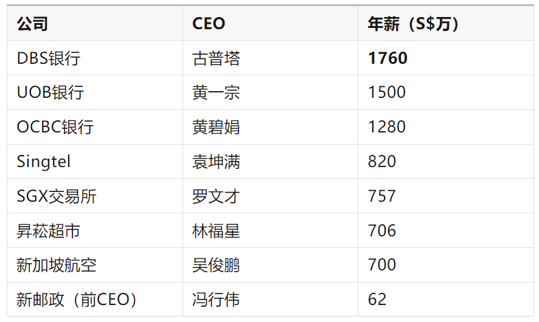
Task: Select the 黄碧娟 CEO cell
Action: point(270,127)
